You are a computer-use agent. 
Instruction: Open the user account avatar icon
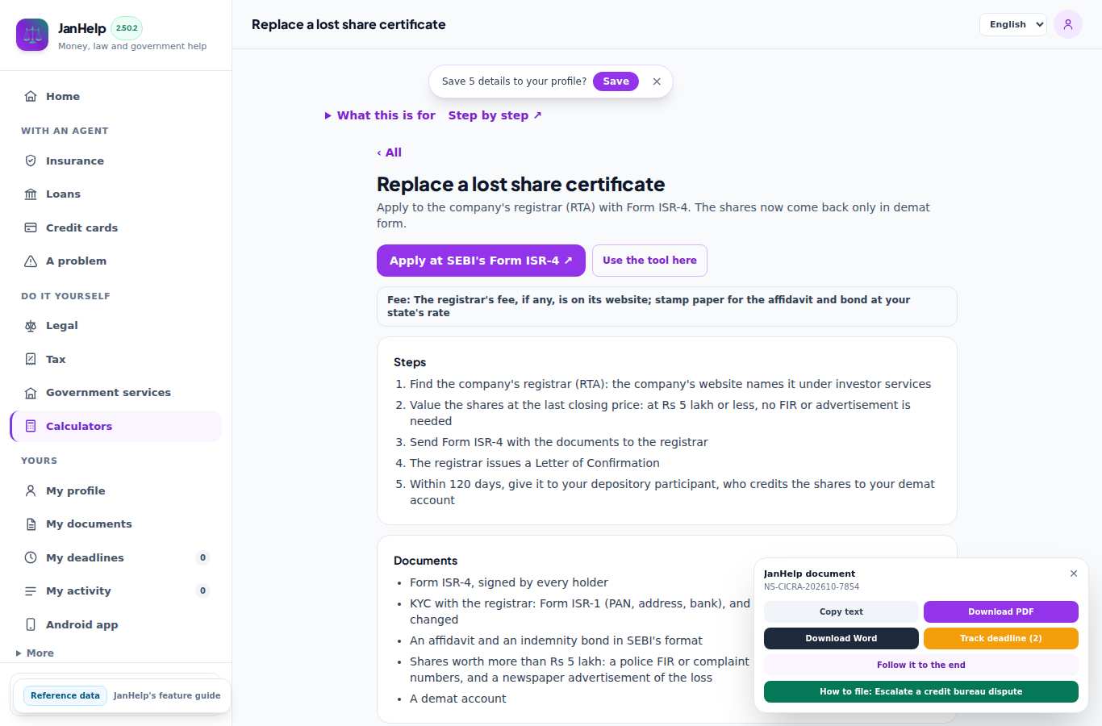click(1068, 24)
